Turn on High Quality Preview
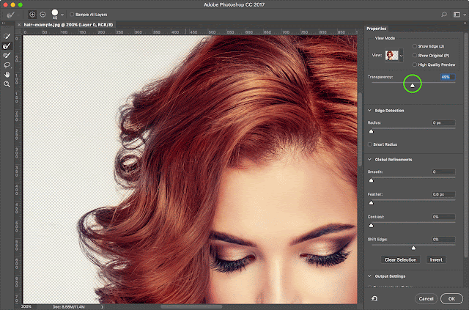 tap(415, 64)
